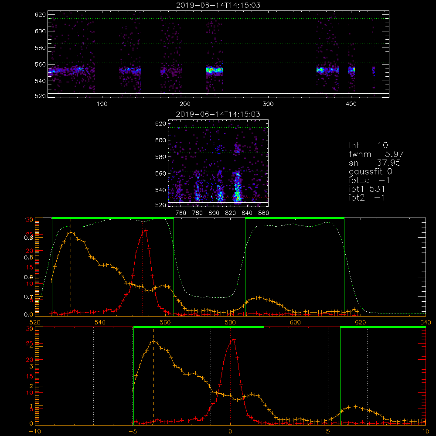Click the timestamp title above the wide top spectrogram
Screen dimensions: 436x436
tap(218, 5)
